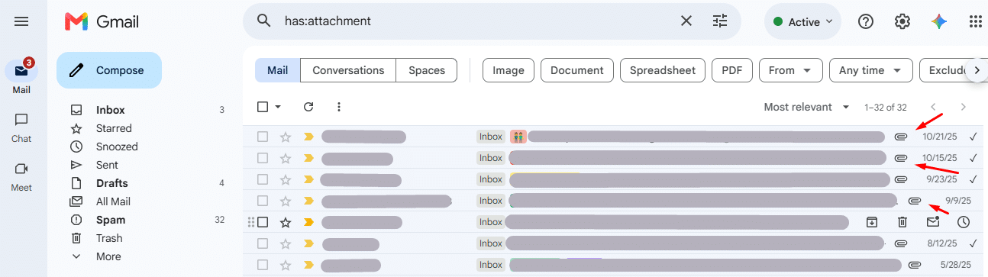Open the Settings gear
The width and height of the screenshot is (988, 277).
pyautogui.click(x=902, y=21)
